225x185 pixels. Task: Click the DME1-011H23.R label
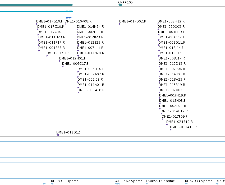click(x=52, y=37)
